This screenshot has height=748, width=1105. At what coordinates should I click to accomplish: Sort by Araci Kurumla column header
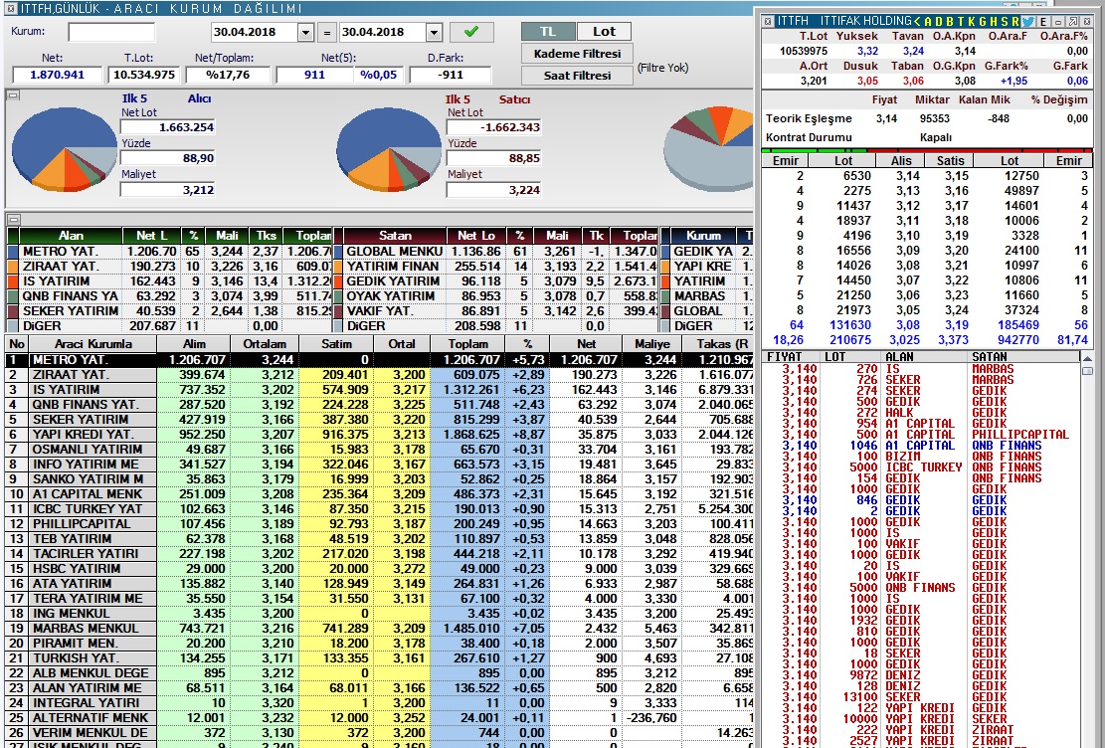coord(93,344)
